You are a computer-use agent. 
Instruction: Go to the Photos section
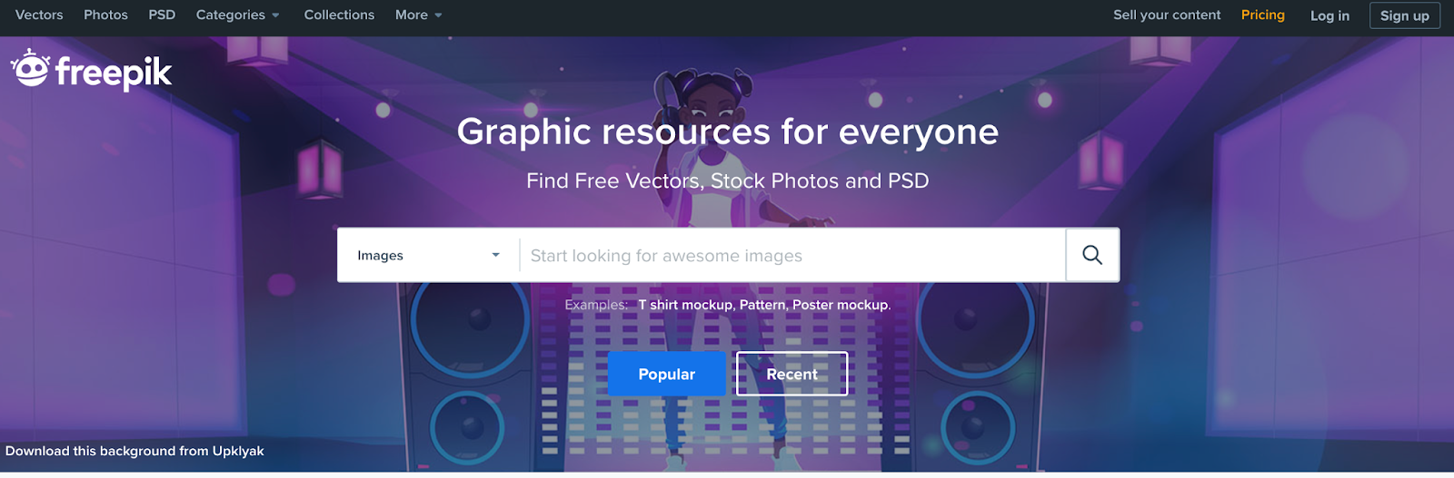(x=105, y=15)
